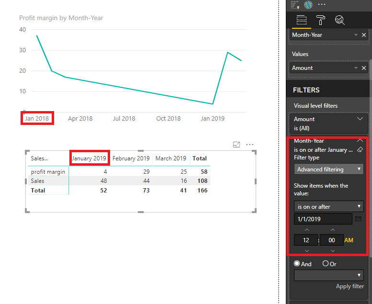The width and height of the screenshot is (372, 304).
Task: Click the hour field showing 12
Action: (306, 240)
